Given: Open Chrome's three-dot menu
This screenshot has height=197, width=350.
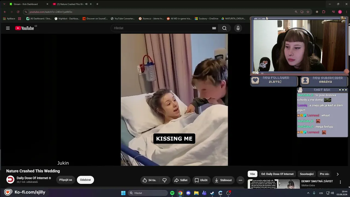Looking at the screenshot, I should pyautogui.click(x=346, y=12).
